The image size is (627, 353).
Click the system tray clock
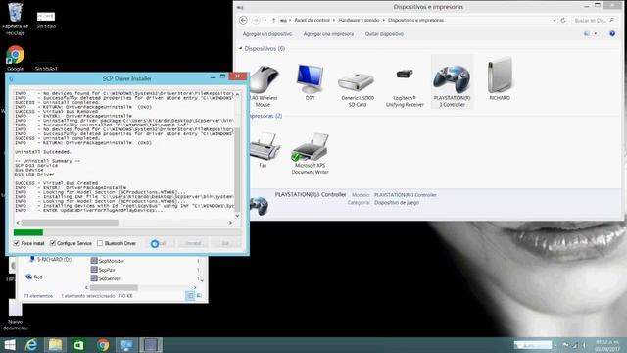point(607,346)
